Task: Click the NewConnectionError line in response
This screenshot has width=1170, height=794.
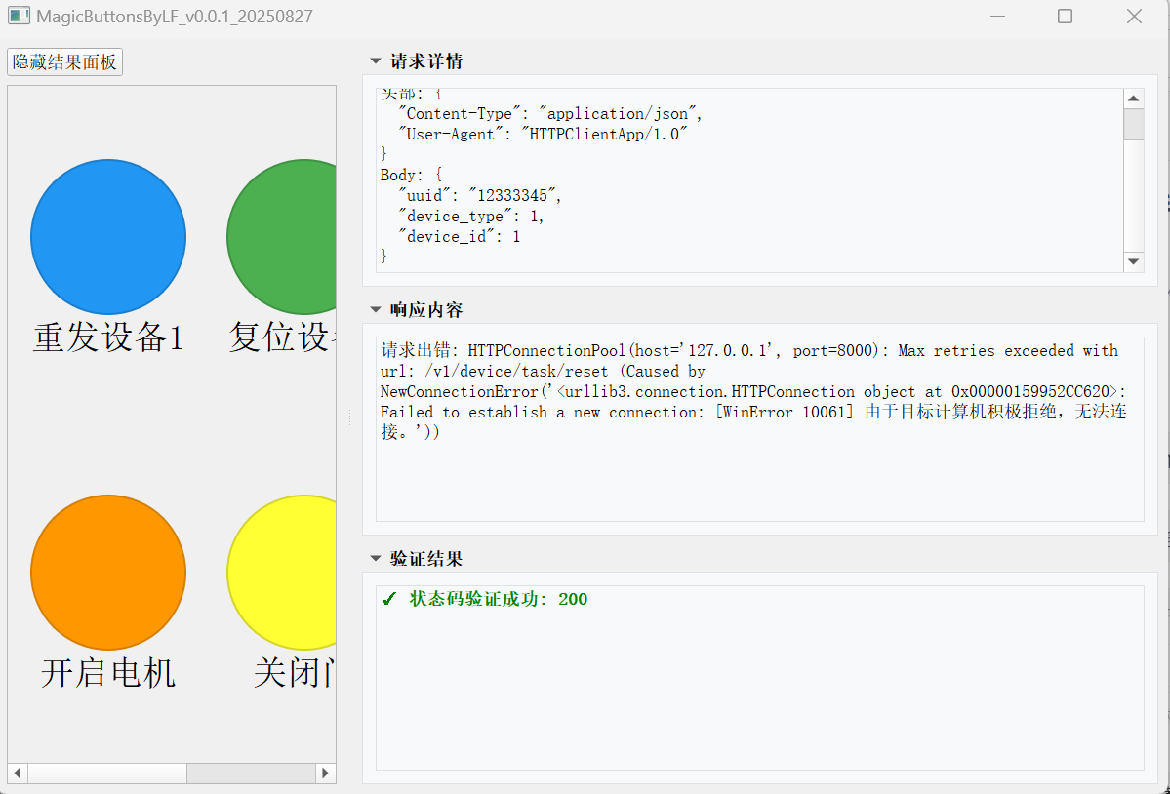Action: (x=753, y=392)
